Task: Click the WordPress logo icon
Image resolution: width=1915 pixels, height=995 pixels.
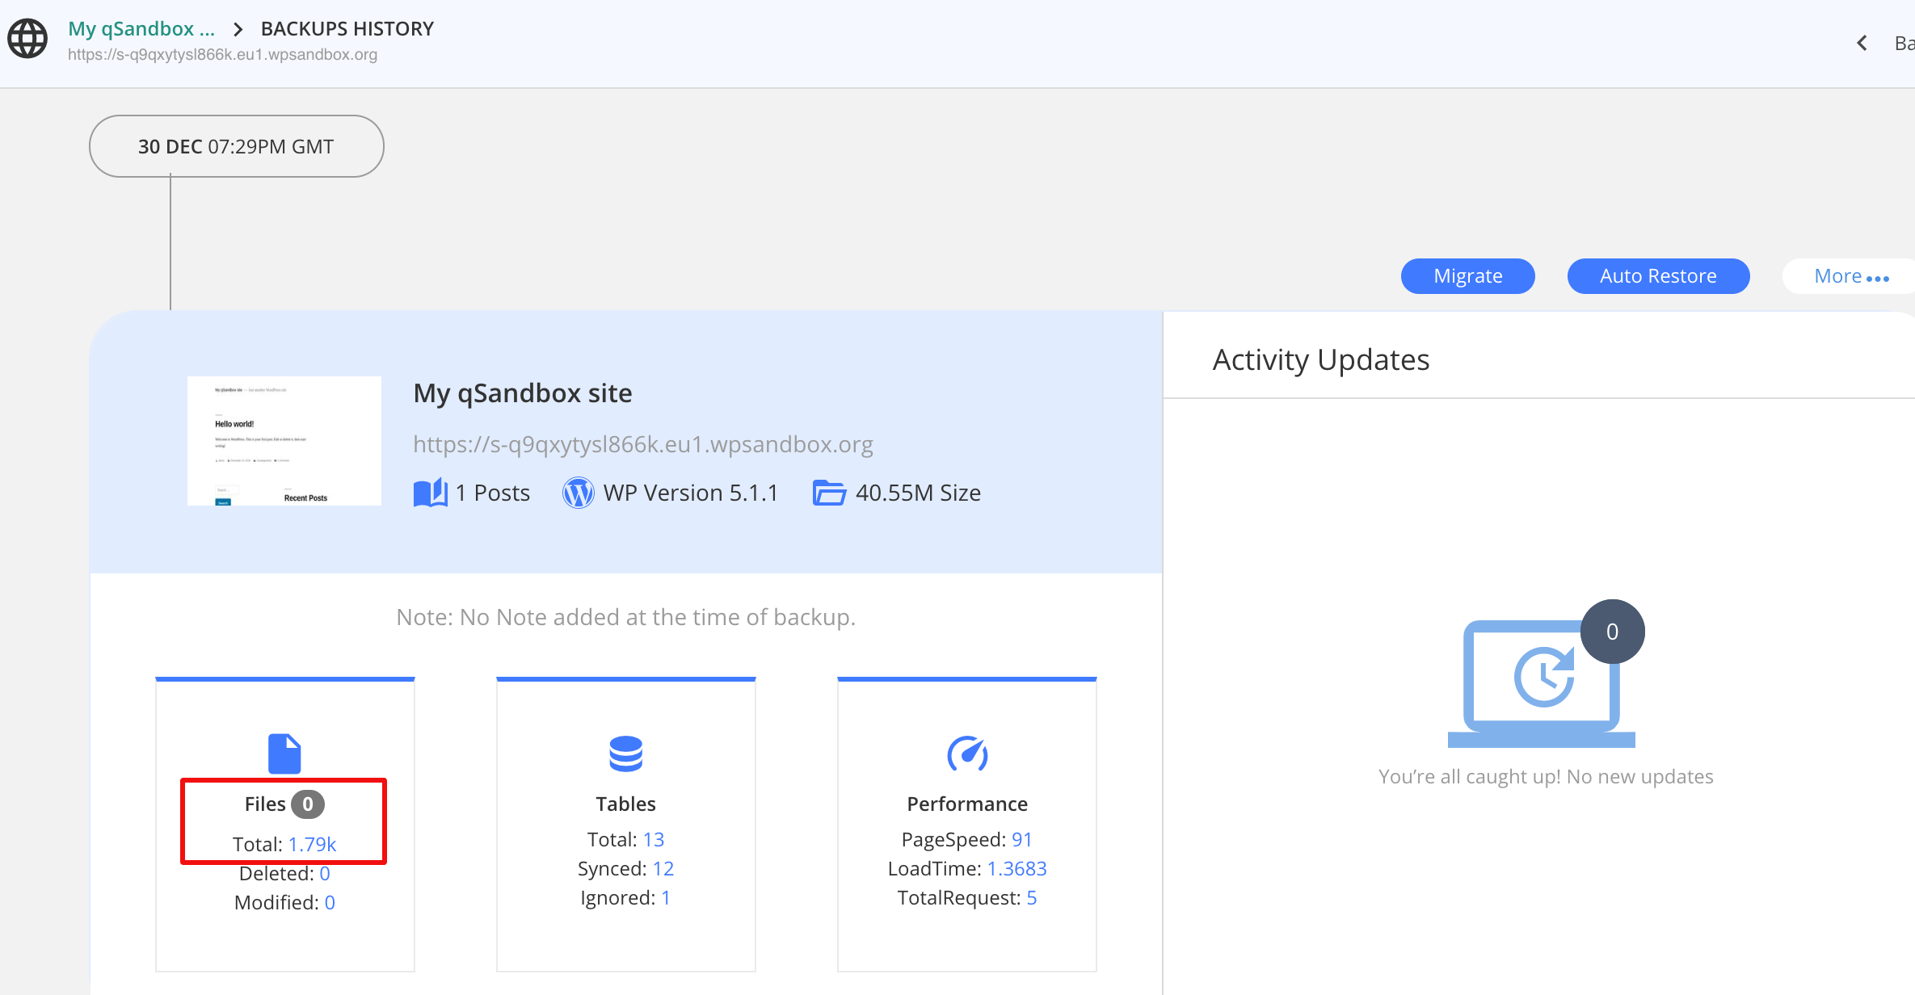Action: coord(579,493)
